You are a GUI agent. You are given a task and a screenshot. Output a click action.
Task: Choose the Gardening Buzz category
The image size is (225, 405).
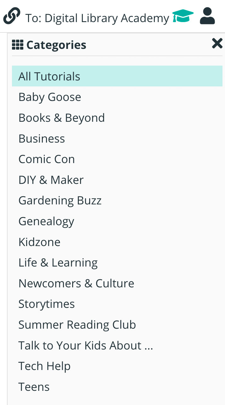(60, 200)
